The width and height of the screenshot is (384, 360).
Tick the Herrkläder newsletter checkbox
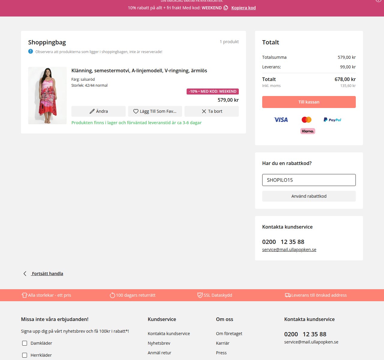25,355
